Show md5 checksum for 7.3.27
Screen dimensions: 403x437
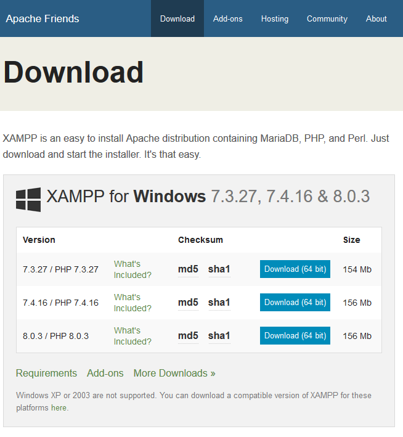coord(188,269)
